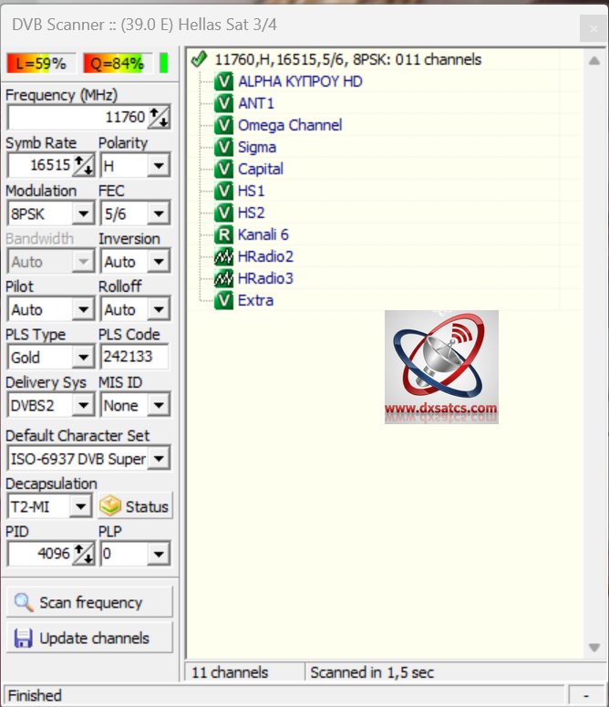
Task: Click the waveform icon next to HRadio3
Action: pyautogui.click(x=223, y=278)
